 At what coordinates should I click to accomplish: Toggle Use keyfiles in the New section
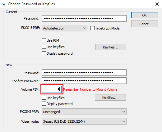[x=44, y=98]
